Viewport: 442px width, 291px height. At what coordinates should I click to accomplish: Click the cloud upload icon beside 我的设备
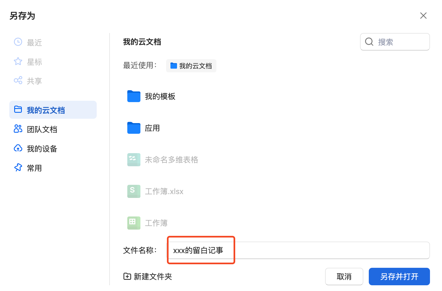[x=18, y=148]
